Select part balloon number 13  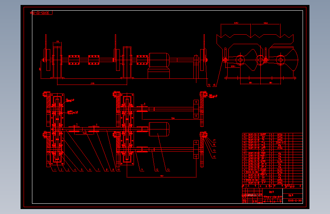coord(168,169)
